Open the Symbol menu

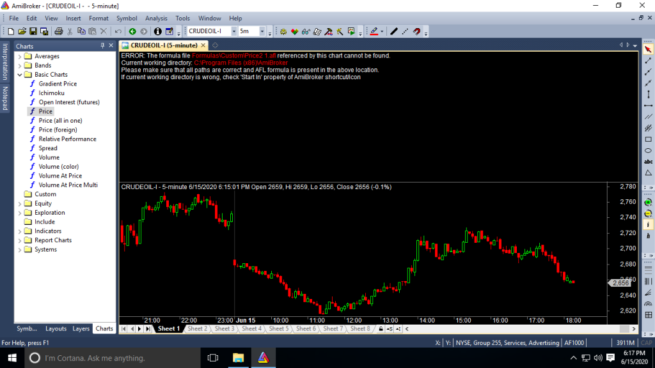[x=127, y=19]
